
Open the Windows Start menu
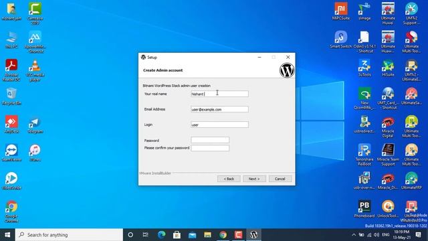pos(7,235)
